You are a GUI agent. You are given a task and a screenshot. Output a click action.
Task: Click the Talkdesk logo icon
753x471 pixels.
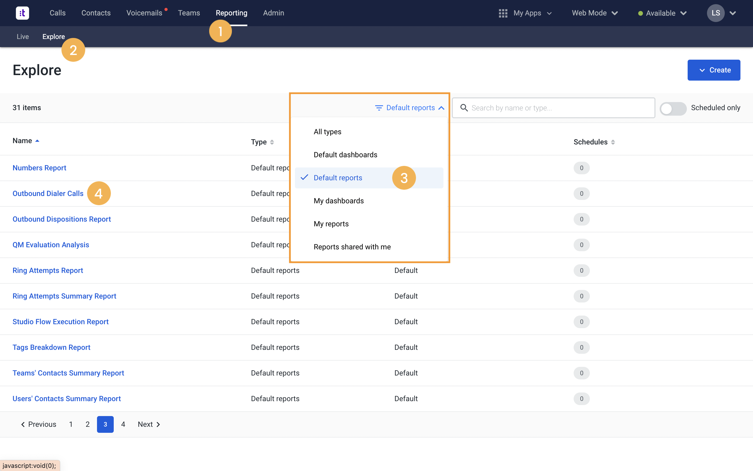click(22, 13)
